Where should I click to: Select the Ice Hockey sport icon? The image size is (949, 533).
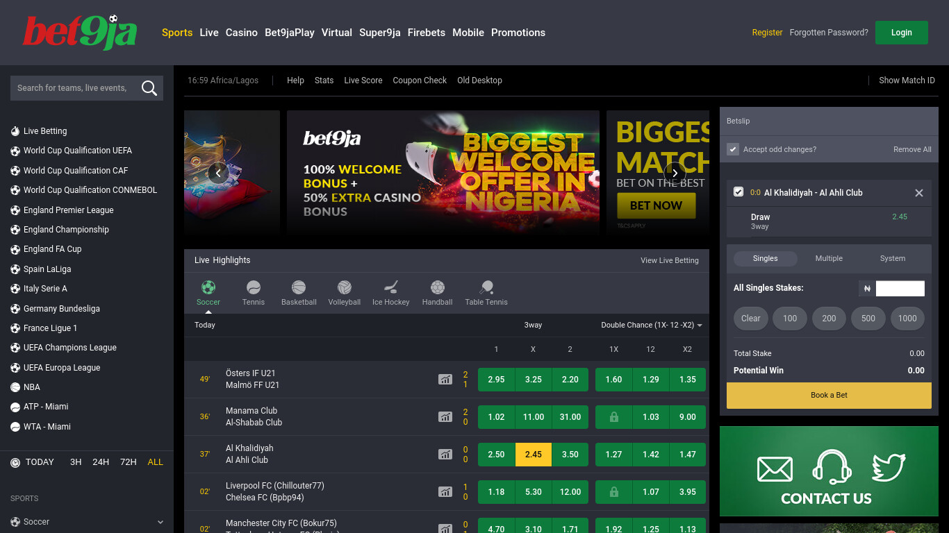pyautogui.click(x=391, y=287)
